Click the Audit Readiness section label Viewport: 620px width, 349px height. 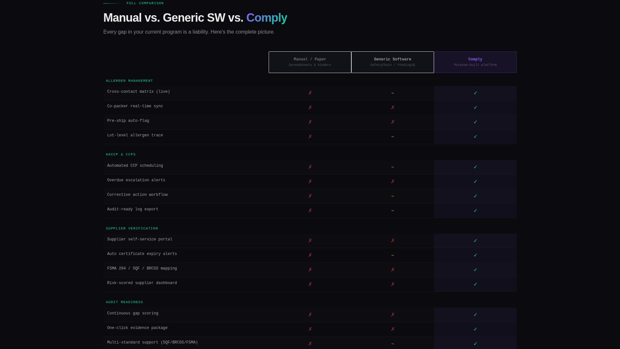[124, 302]
